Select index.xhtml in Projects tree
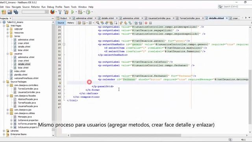The width and height of the screenshot is (252, 142). click(20, 71)
